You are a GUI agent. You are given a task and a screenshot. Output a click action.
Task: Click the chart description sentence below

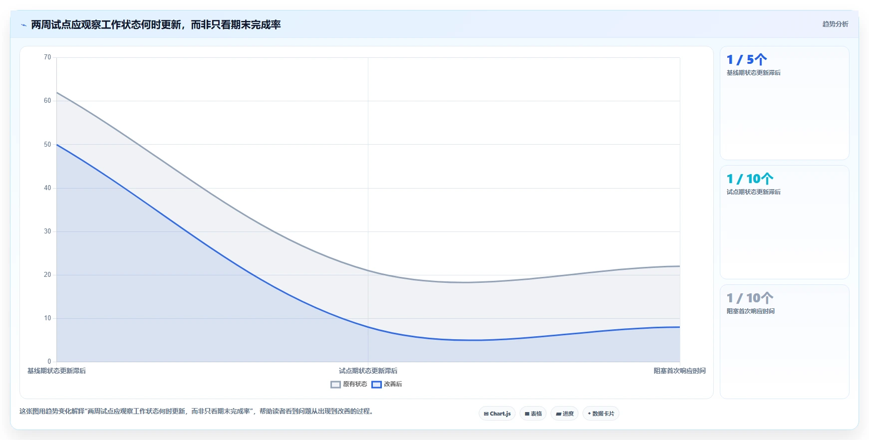(197, 412)
